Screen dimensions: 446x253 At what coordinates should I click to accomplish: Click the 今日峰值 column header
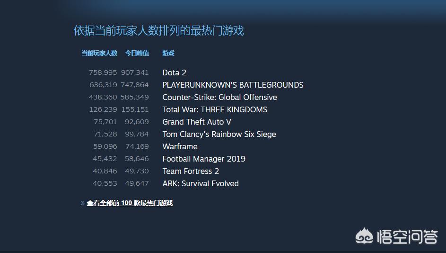coord(137,53)
